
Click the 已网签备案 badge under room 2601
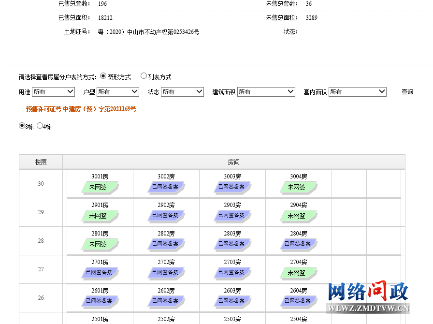[99, 301]
